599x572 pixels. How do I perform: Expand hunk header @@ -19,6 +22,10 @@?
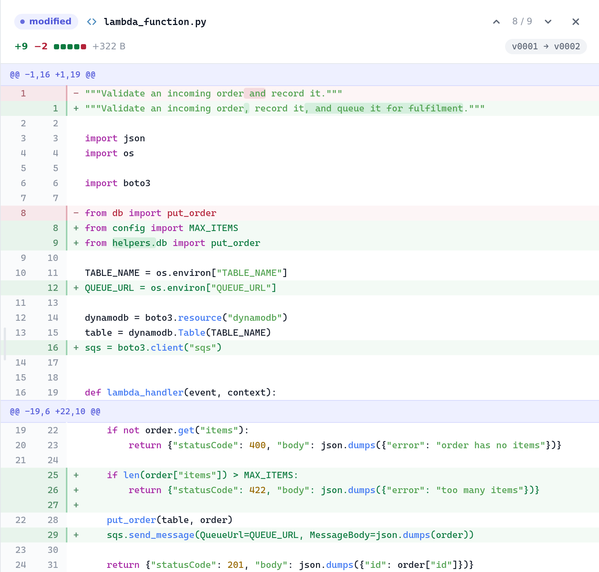click(299, 412)
